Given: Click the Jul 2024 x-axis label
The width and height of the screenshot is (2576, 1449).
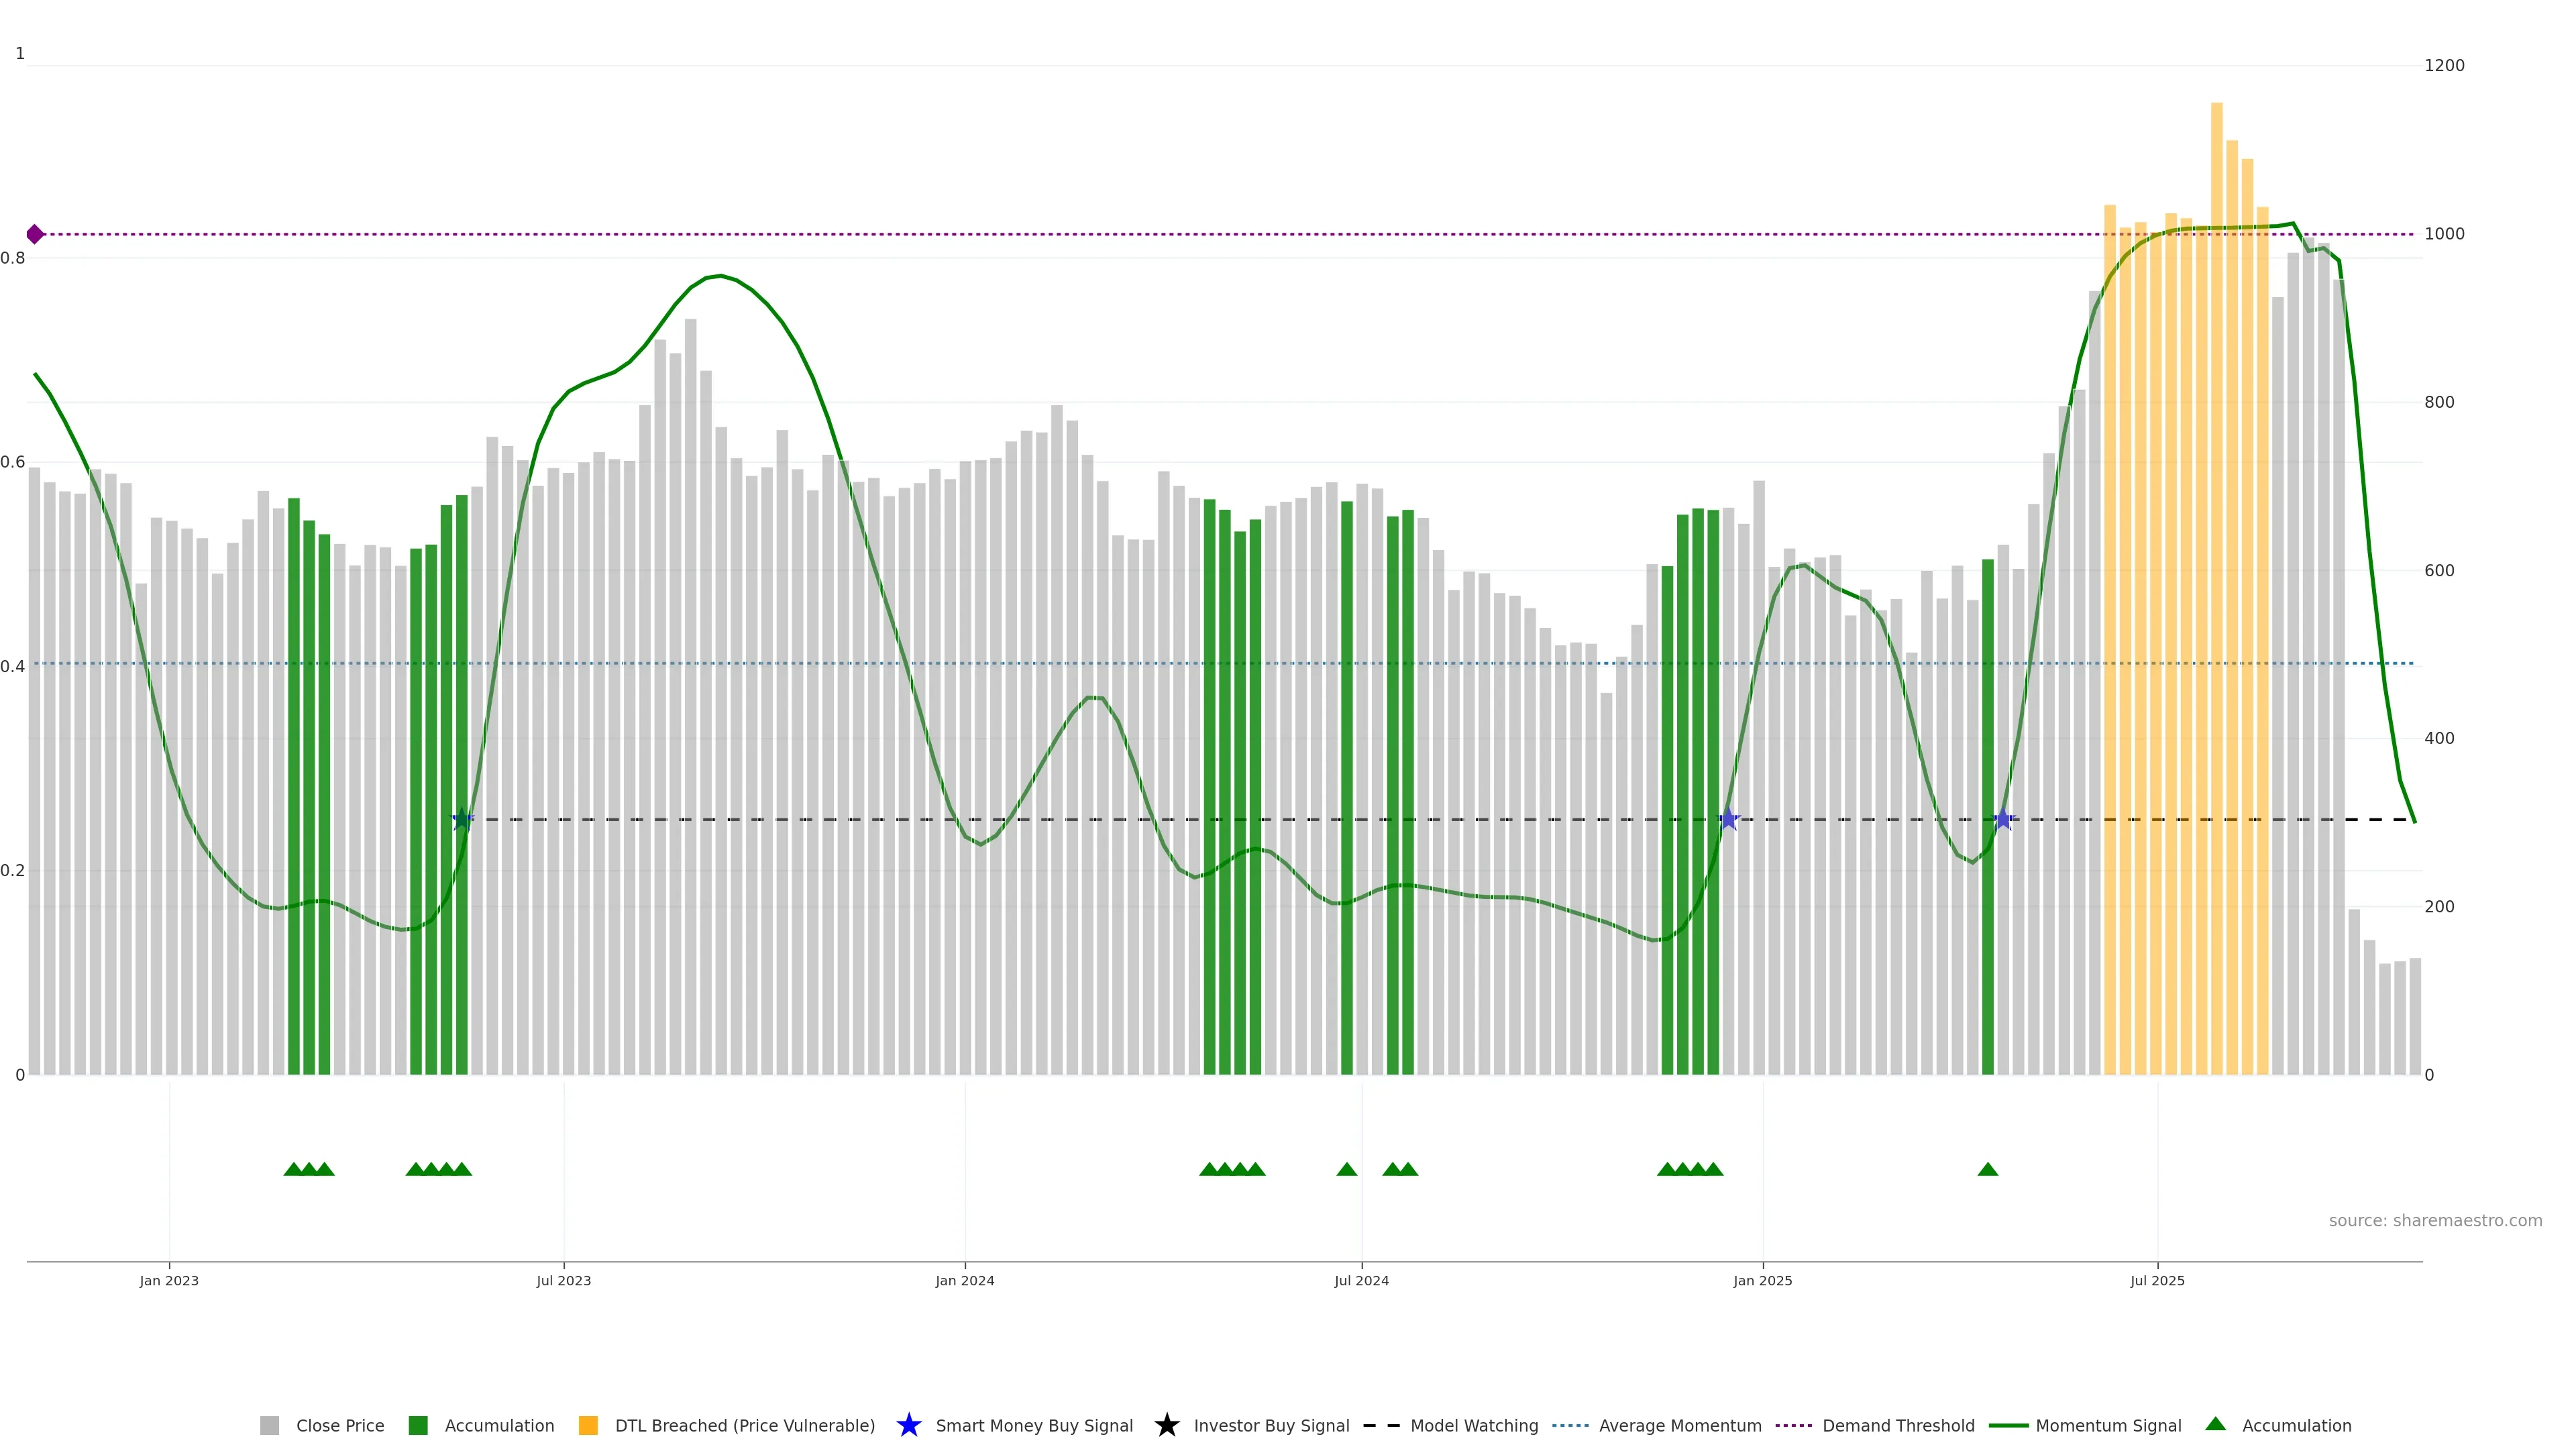Looking at the screenshot, I should (x=1361, y=1281).
